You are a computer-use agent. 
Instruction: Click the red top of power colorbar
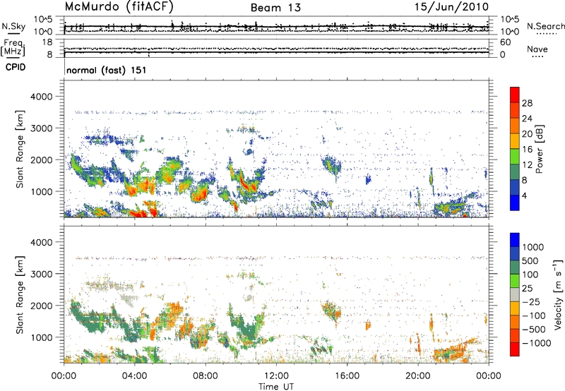tap(515, 95)
